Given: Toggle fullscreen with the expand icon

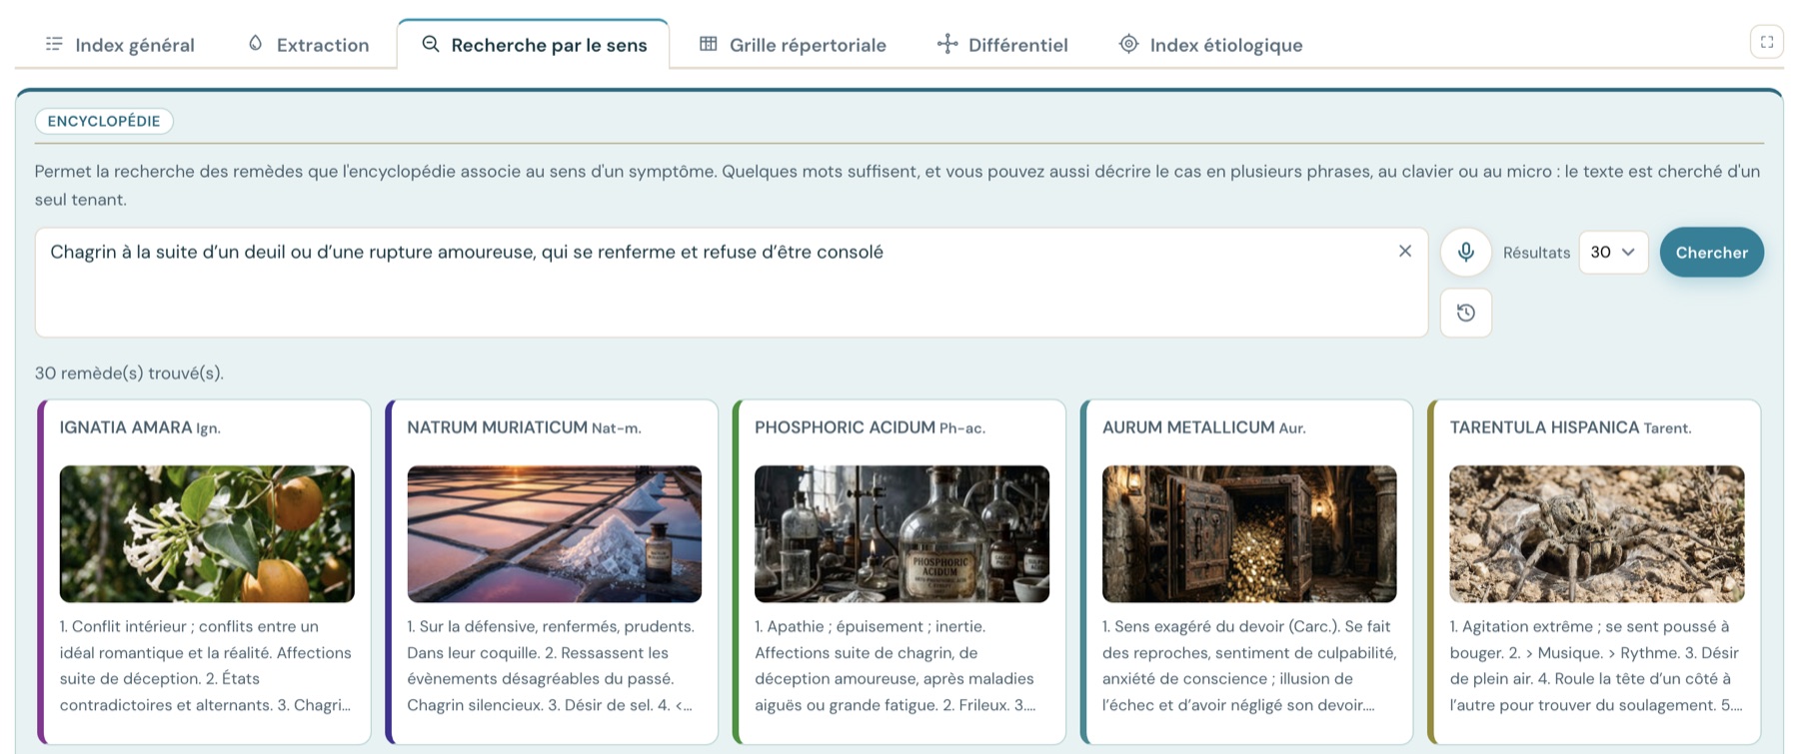Looking at the screenshot, I should pyautogui.click(x=1767, y=42).
